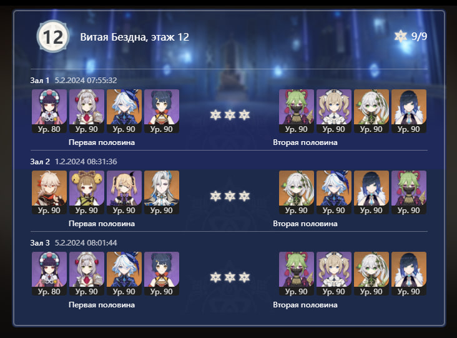Click the Зал 3 timestamp 5.2.2024 08:01:44
Image resolution: width=457 pixels, height=338 pixels.
point(86,242)
